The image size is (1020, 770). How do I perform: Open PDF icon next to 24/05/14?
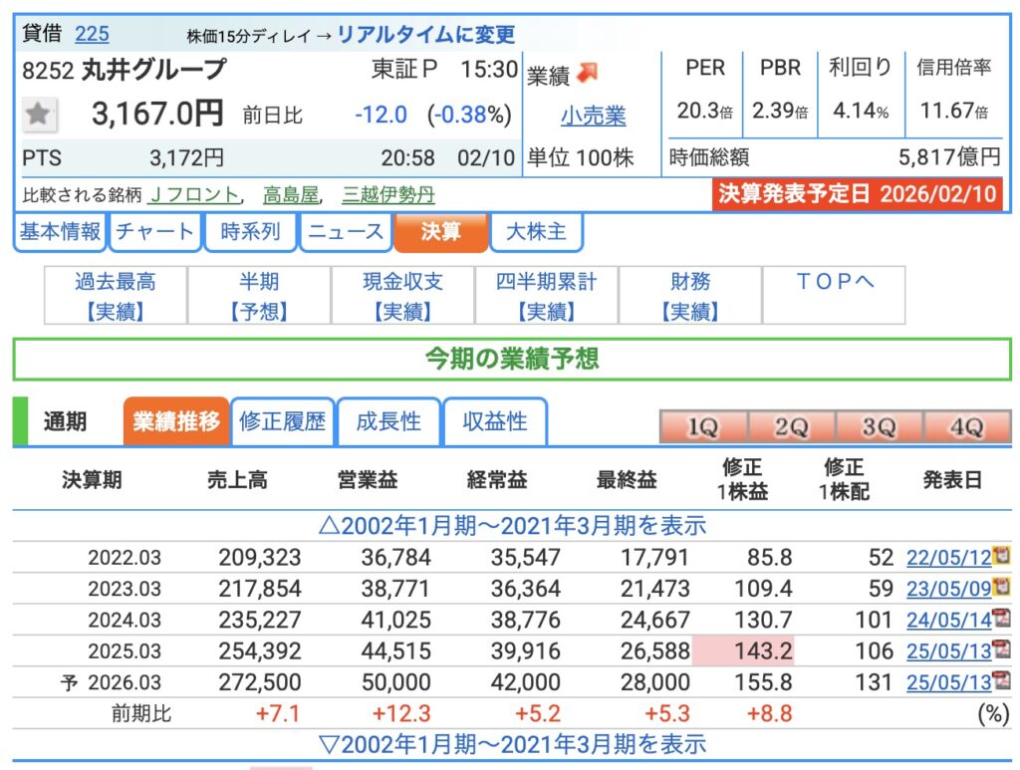1002,620
